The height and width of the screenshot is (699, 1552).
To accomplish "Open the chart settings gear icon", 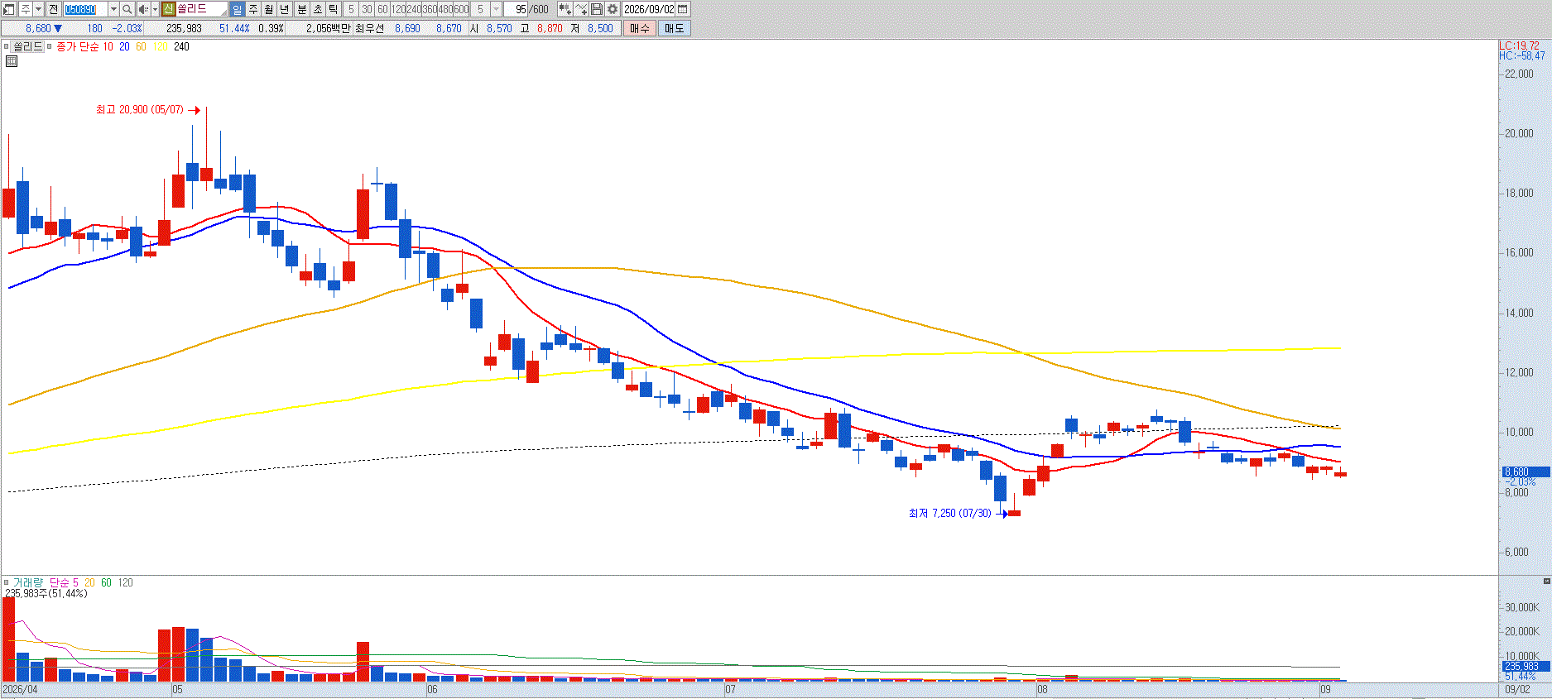I will 613,9.
